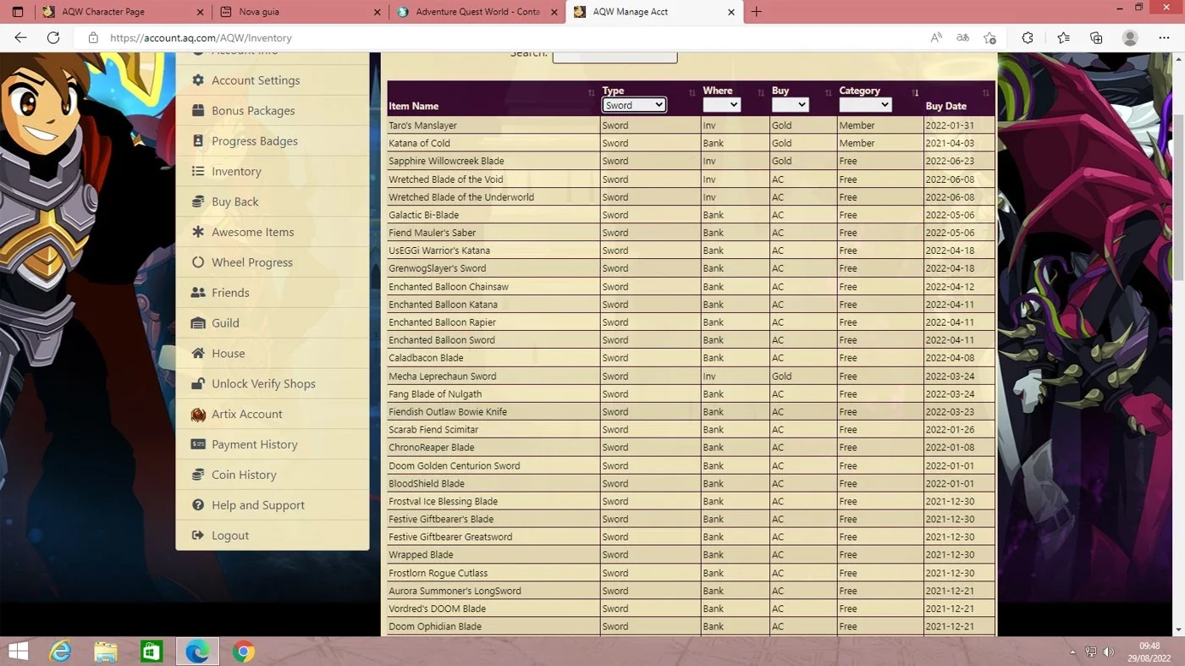Image resolution: width=1185 pixels, height=666 pixels.
Task: Click the Logout arrow icon
Action: pos(198,536)
